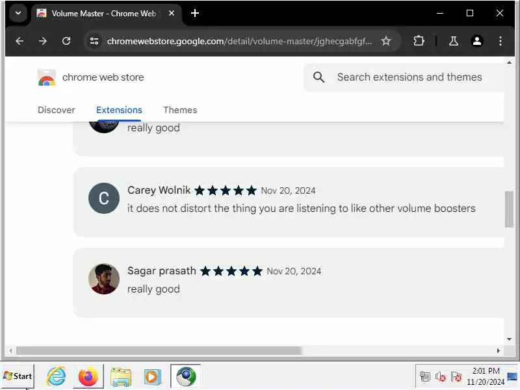Click the reviewer name Carey Wolnik
This screenshot has height=390, width=520.
pos(159,190)
